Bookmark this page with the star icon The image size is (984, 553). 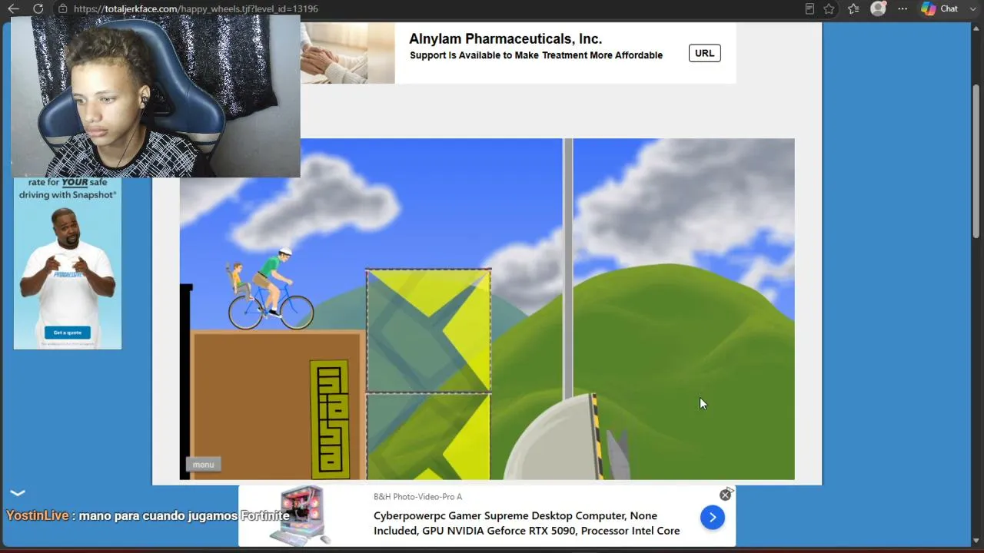click(x=829, y=8)
